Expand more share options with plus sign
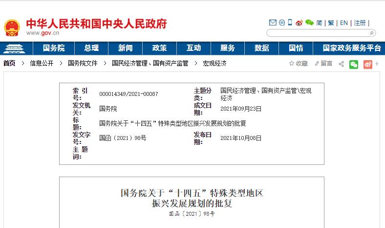The height and width of the screenshot is (228, 385). (377, 64)
